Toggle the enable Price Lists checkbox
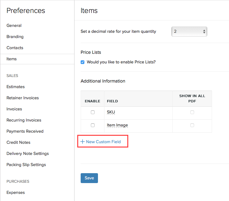The width and height of the screenshot is (229, 201). [x=83, y=62]
